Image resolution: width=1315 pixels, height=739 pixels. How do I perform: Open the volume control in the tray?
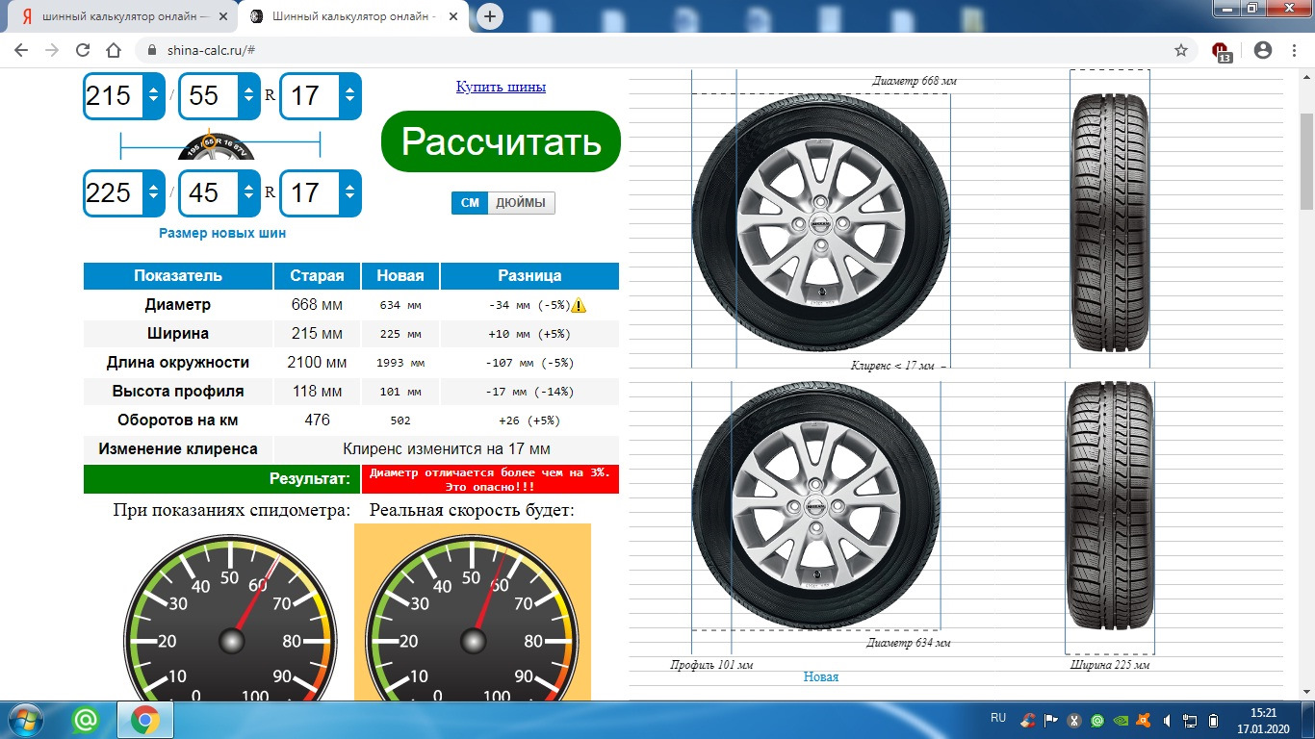point(1167,720)
